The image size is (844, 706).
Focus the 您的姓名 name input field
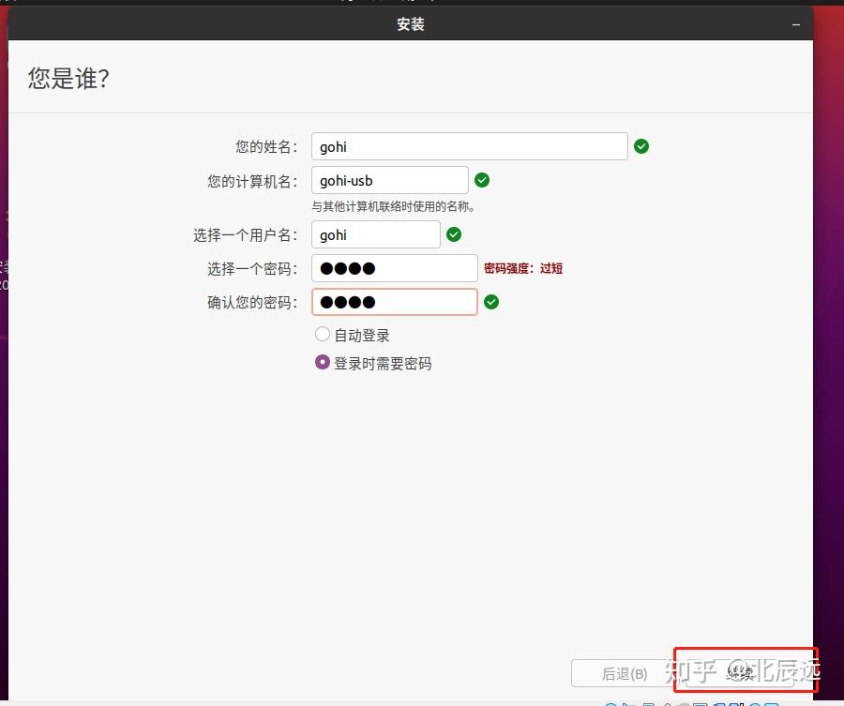(x=470, y=146)
